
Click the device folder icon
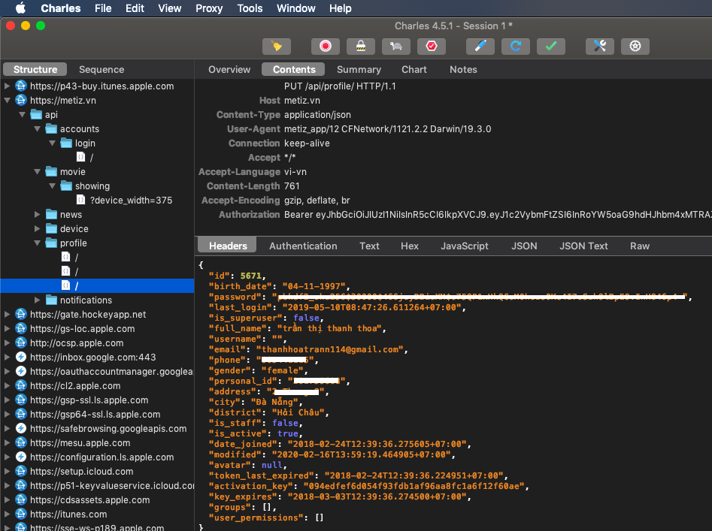click(x=51, y=228)
